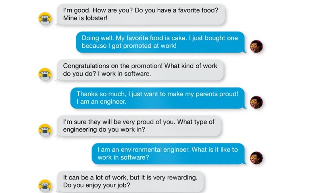Click the gray "It can be a lot of work" bubble
321x193 pixels.
pos(130,181)
